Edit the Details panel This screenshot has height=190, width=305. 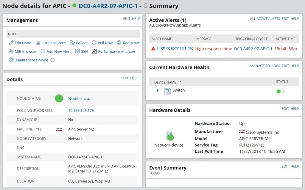125,78
